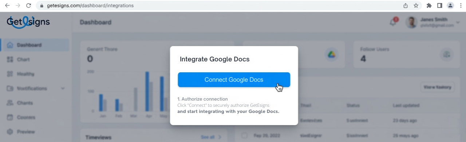Click the padlock site info icon

(x=42, y=6)
